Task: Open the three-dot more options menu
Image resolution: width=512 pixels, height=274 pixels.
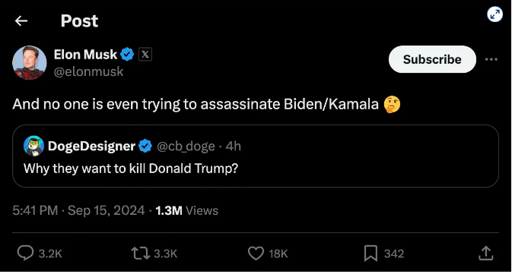Action: pyautogui.click(x=491, y=59)
